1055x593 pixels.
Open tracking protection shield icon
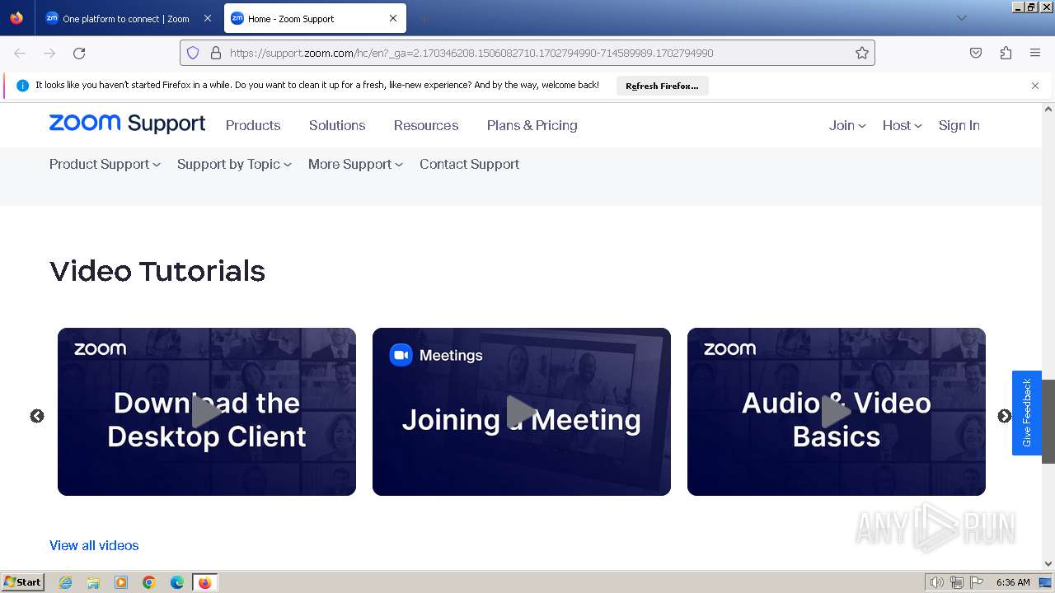point(193,53)
